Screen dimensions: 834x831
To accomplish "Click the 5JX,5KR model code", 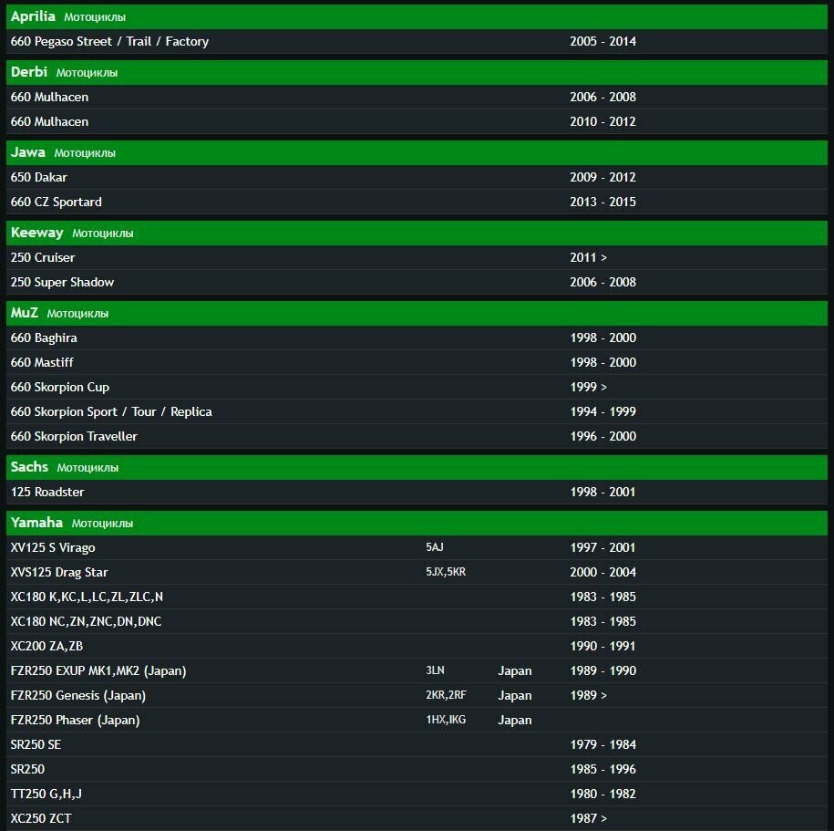I will coord(446,572).
